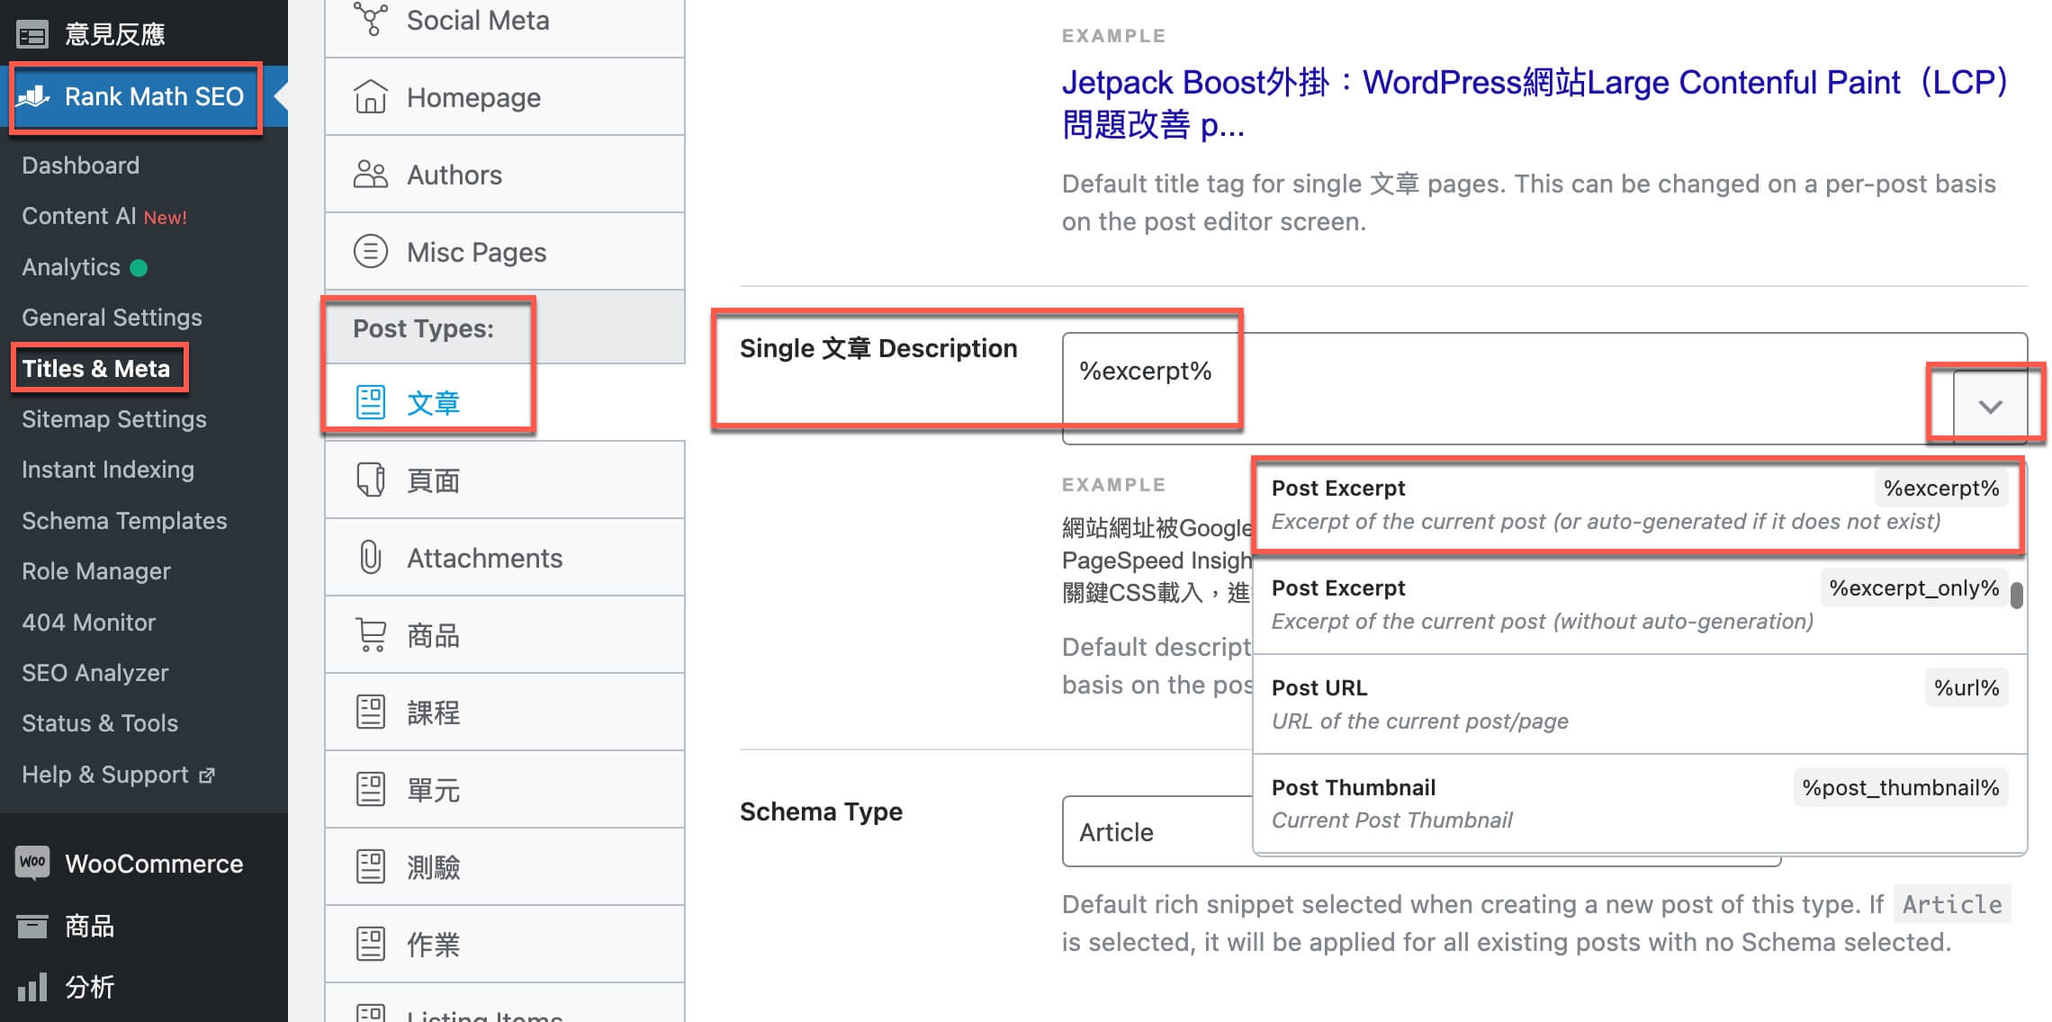
Task: Go to Rank Math Dashboard
Action: 81,166
